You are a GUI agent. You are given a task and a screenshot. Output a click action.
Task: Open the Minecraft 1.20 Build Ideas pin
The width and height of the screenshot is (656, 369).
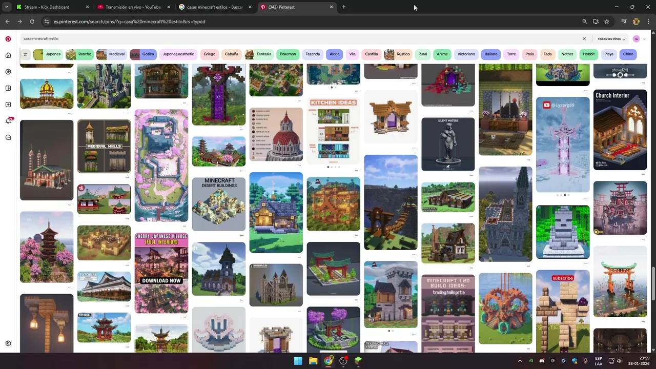pos(448,314)
